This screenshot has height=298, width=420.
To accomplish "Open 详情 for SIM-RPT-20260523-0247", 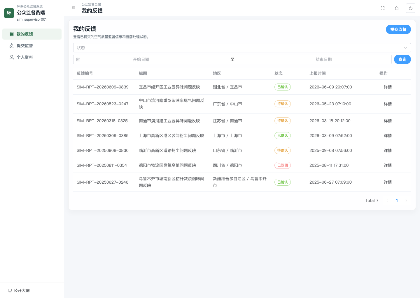I will click(x=388, y=104).
